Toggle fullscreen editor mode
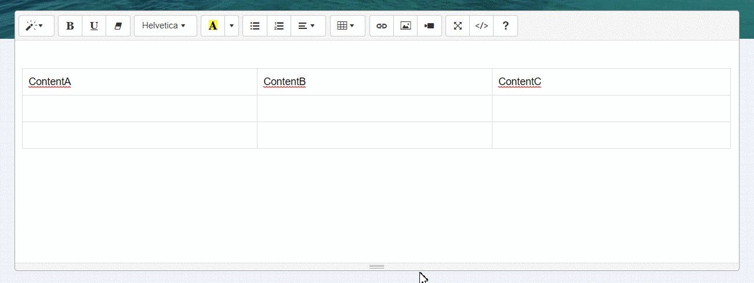Screen dimensions: 754x283 tap(458, 26)
